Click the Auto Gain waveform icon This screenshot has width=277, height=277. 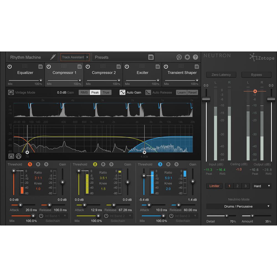tap(122, 92)
